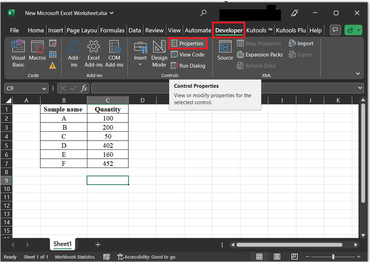Screen dimensions: 370x262
Task: Toggle Design Mode on
Action: 159,53
